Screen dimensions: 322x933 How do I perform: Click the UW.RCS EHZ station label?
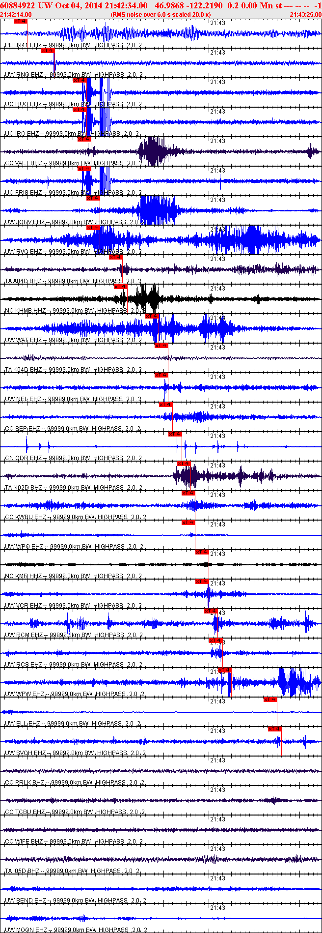tap(23, 665)
